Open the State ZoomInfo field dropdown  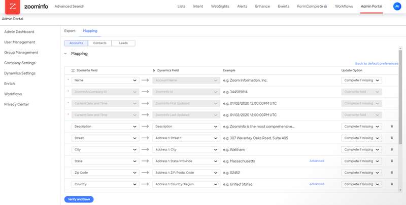pos(106,161)
